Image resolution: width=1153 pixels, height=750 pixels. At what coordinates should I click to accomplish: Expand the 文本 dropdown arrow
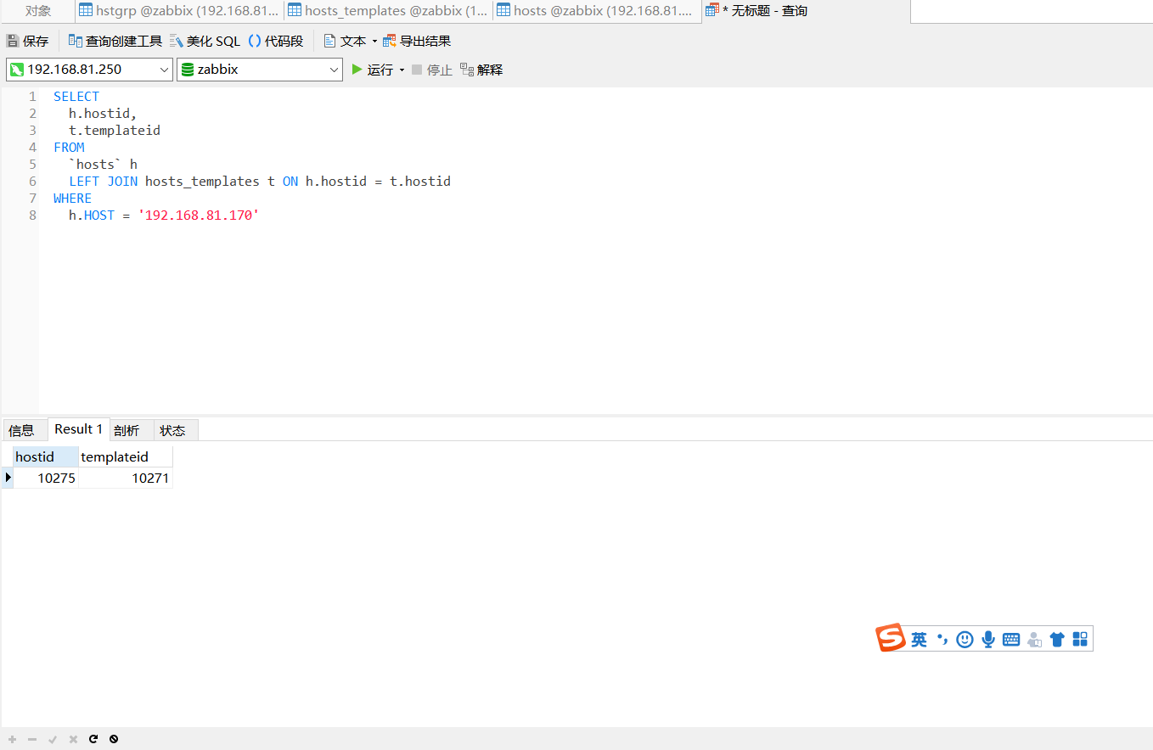(374, 42)
